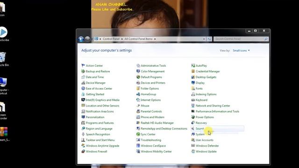Click the Forward navigation arrow button
This screenshot has height=168, width=299.
coord(87,39)
